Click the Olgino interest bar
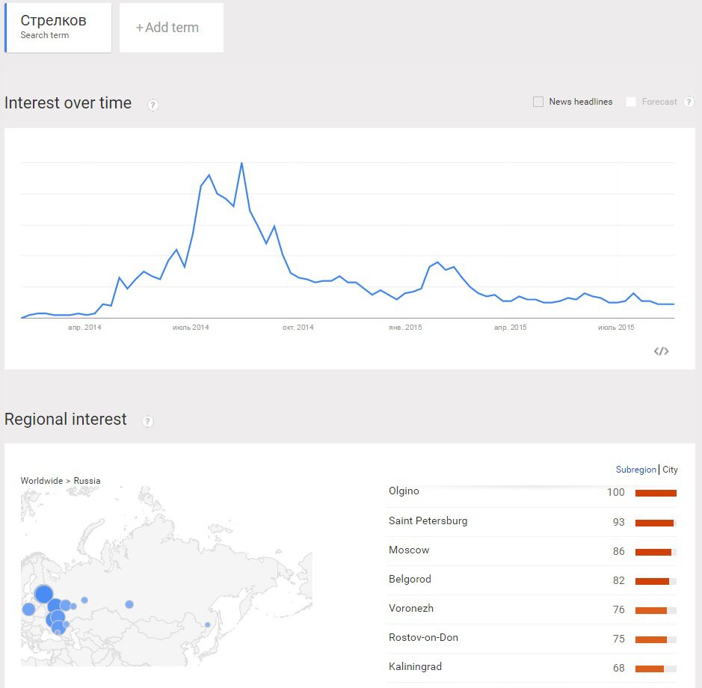Screen dimensions: 702x688 pyautogui.click(x=656, y=493)
